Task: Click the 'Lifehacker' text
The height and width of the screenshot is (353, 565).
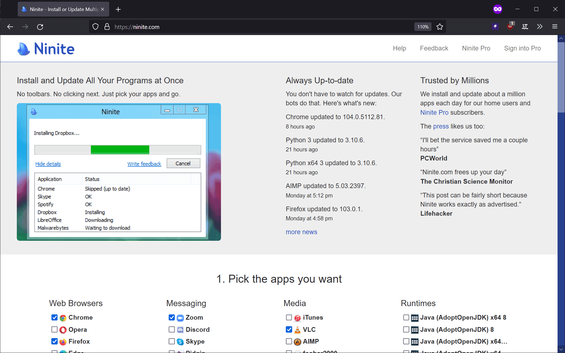Action: point(436,213)
